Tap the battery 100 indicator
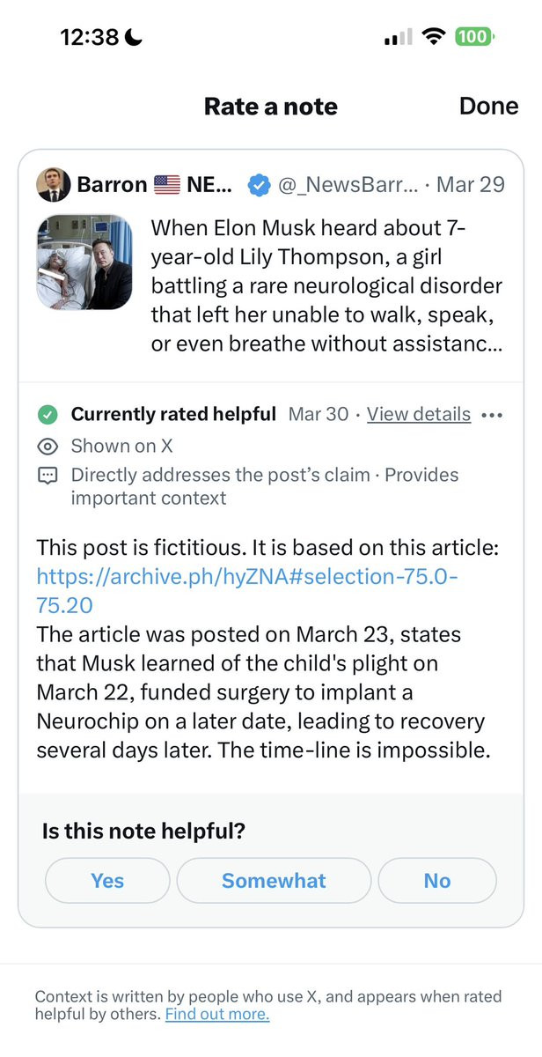The width and height of the screenshot is (542, 1057). [473, 37]
